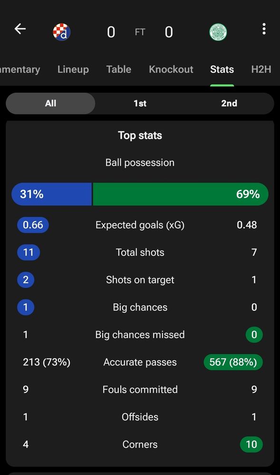Switch to the Table tab
Image resolution: width=280 pixels, height=475 pixels.
[119, 69]
